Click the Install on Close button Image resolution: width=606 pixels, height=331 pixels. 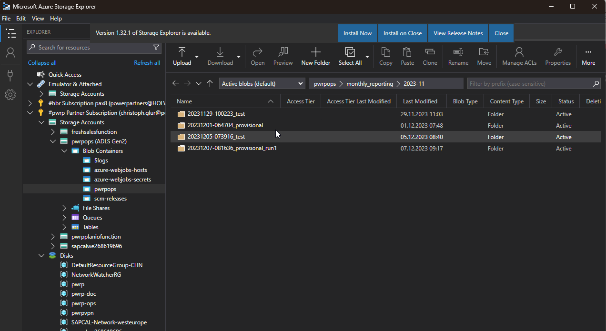(x=403, y=33)
